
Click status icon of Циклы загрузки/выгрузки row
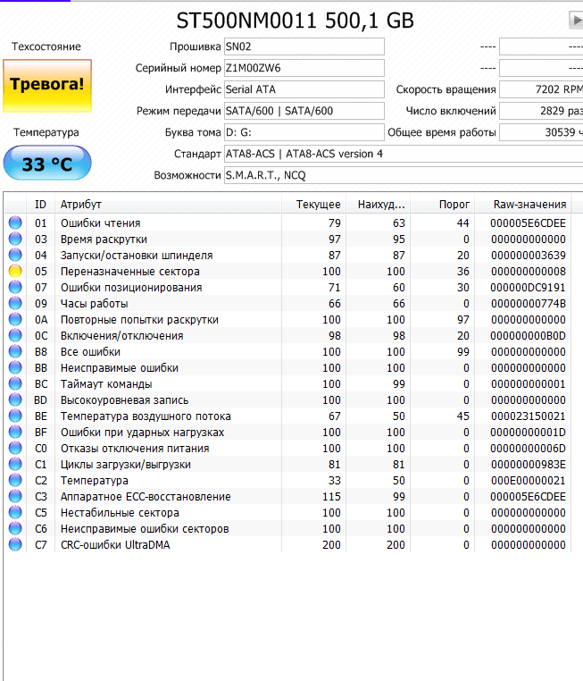(x=15, y=464)
